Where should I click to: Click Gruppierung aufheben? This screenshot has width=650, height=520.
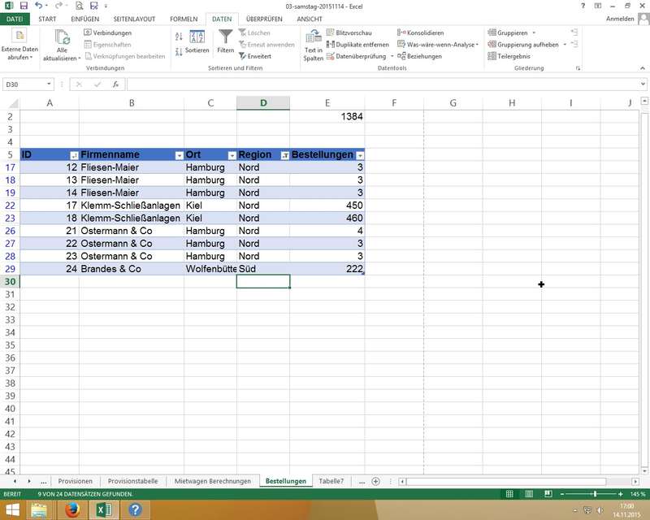523,45
